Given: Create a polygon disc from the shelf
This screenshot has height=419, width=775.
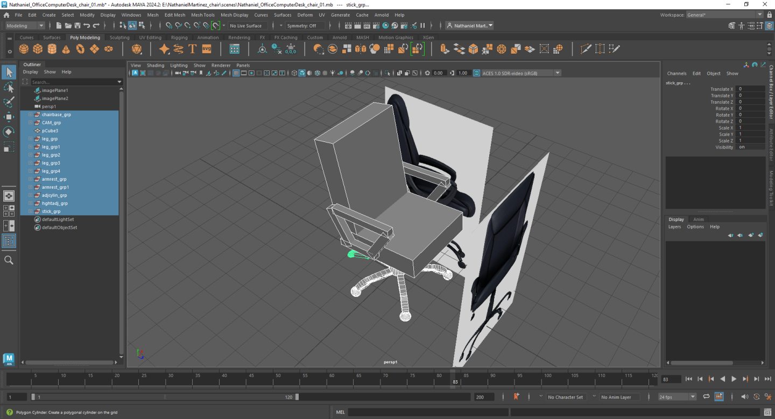Looking at the screenshot, I should pos(108,49).
